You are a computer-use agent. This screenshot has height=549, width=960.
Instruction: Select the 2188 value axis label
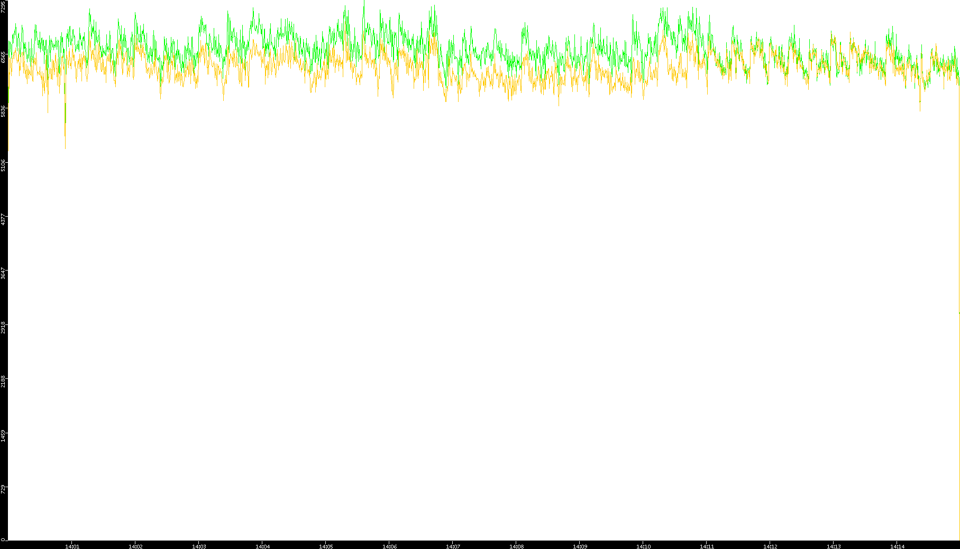click(x=4, y=381)
